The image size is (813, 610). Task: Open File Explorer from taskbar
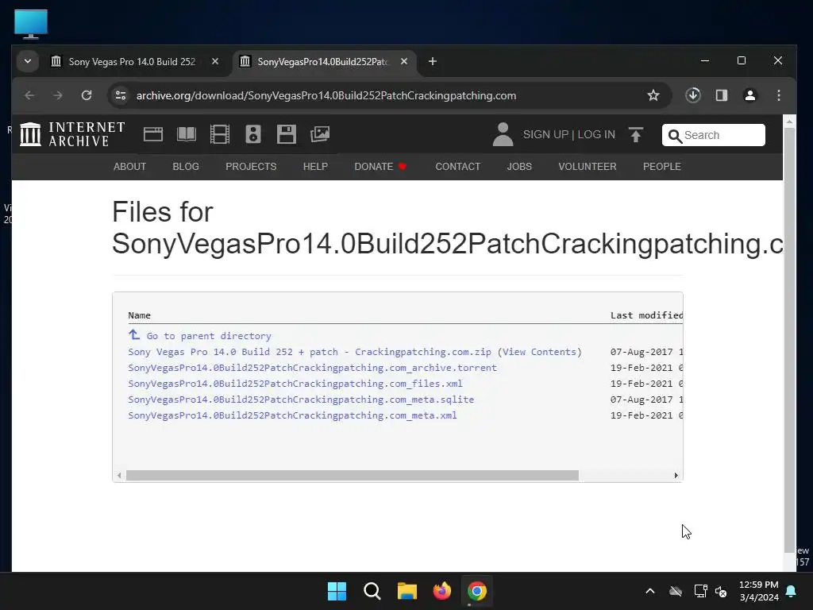407,591
